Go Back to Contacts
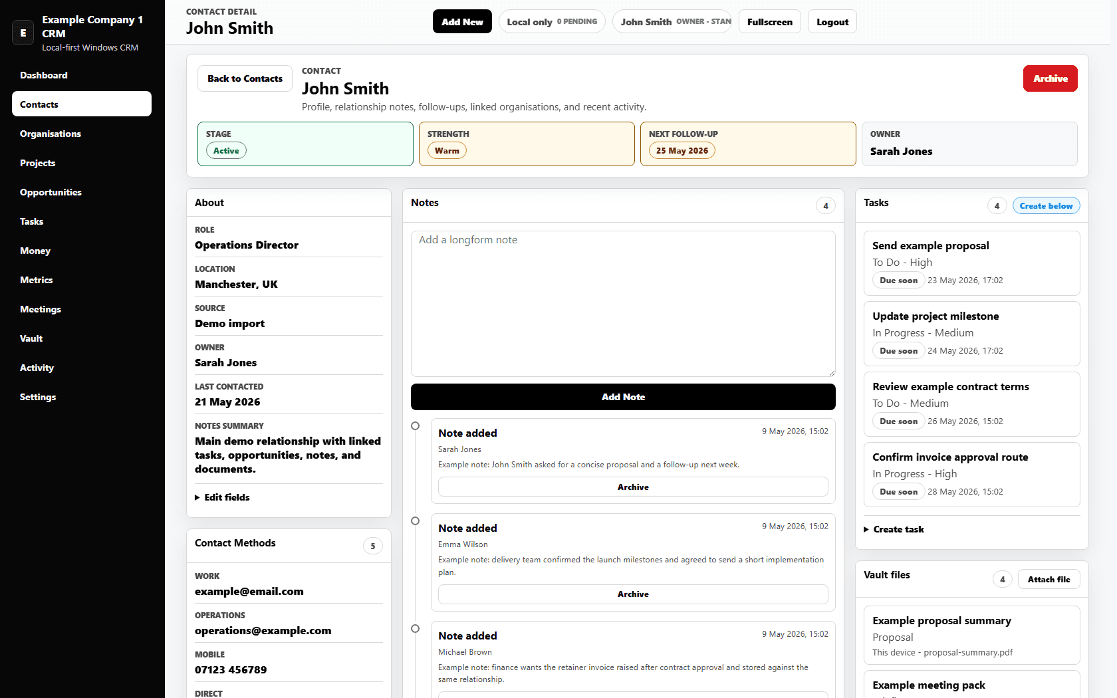This screenshot has height=698, width=1117. pos(245,78)
